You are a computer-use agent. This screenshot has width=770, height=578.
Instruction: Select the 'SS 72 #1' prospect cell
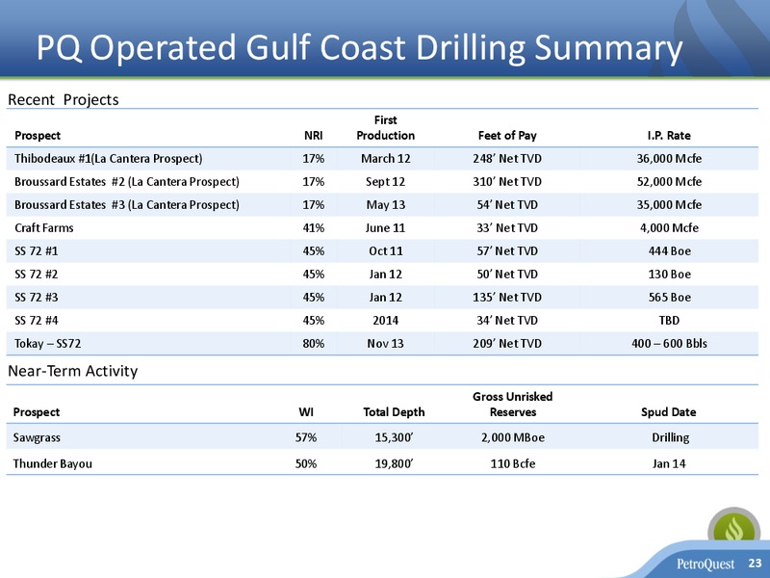pyautogui.click(x=37, y=251)
